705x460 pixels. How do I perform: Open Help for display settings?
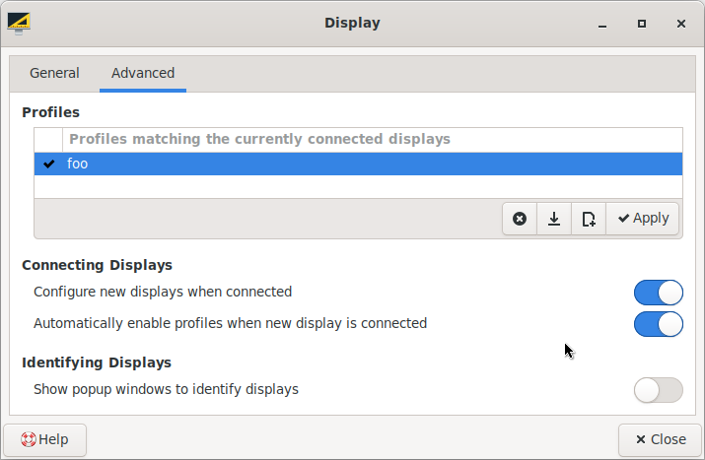click(45, 439)
